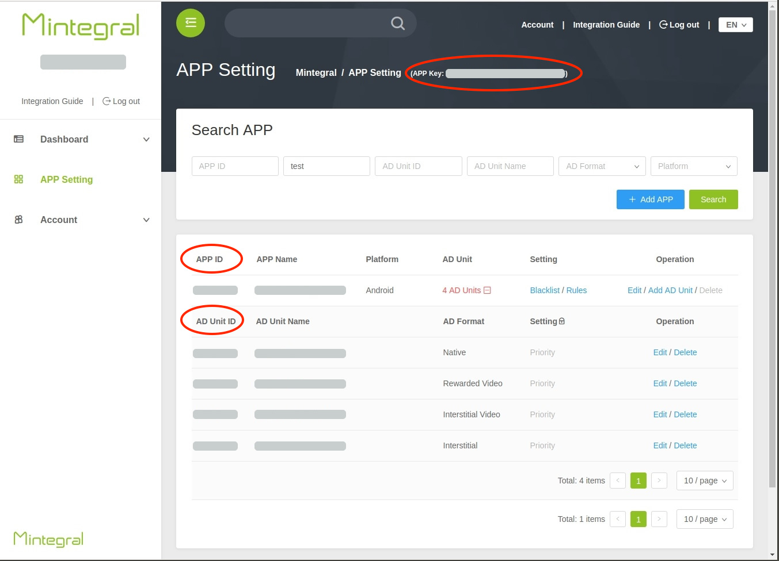779x561 pixels.
Task: Open the AD Format dropdown
Action: (x=602, y=166)
